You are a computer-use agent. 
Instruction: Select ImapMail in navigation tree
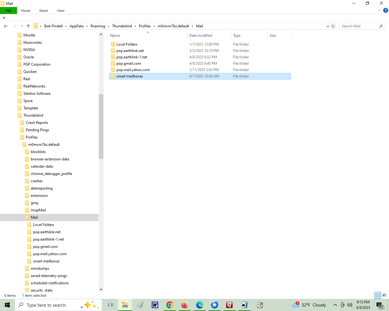pyautogui.click(x=38, y=210)
